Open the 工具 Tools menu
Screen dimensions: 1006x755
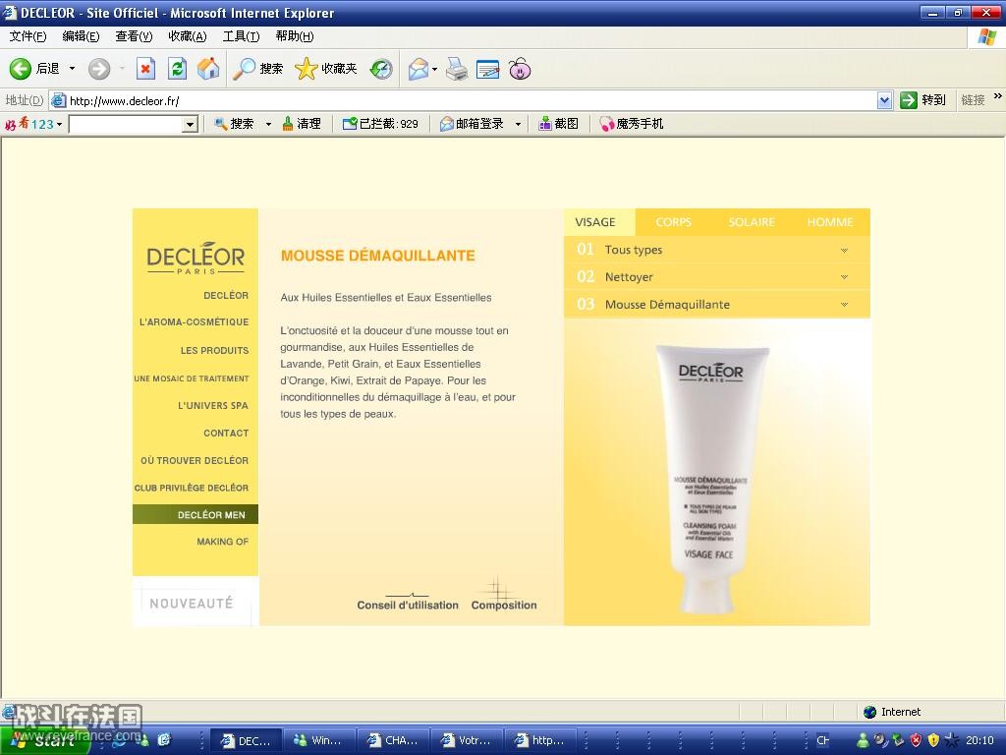tap(242, 36)
